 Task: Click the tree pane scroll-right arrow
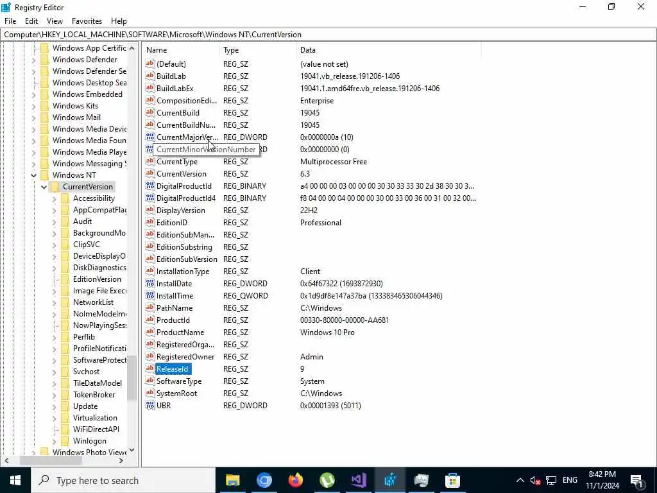[x=121, y=461]
